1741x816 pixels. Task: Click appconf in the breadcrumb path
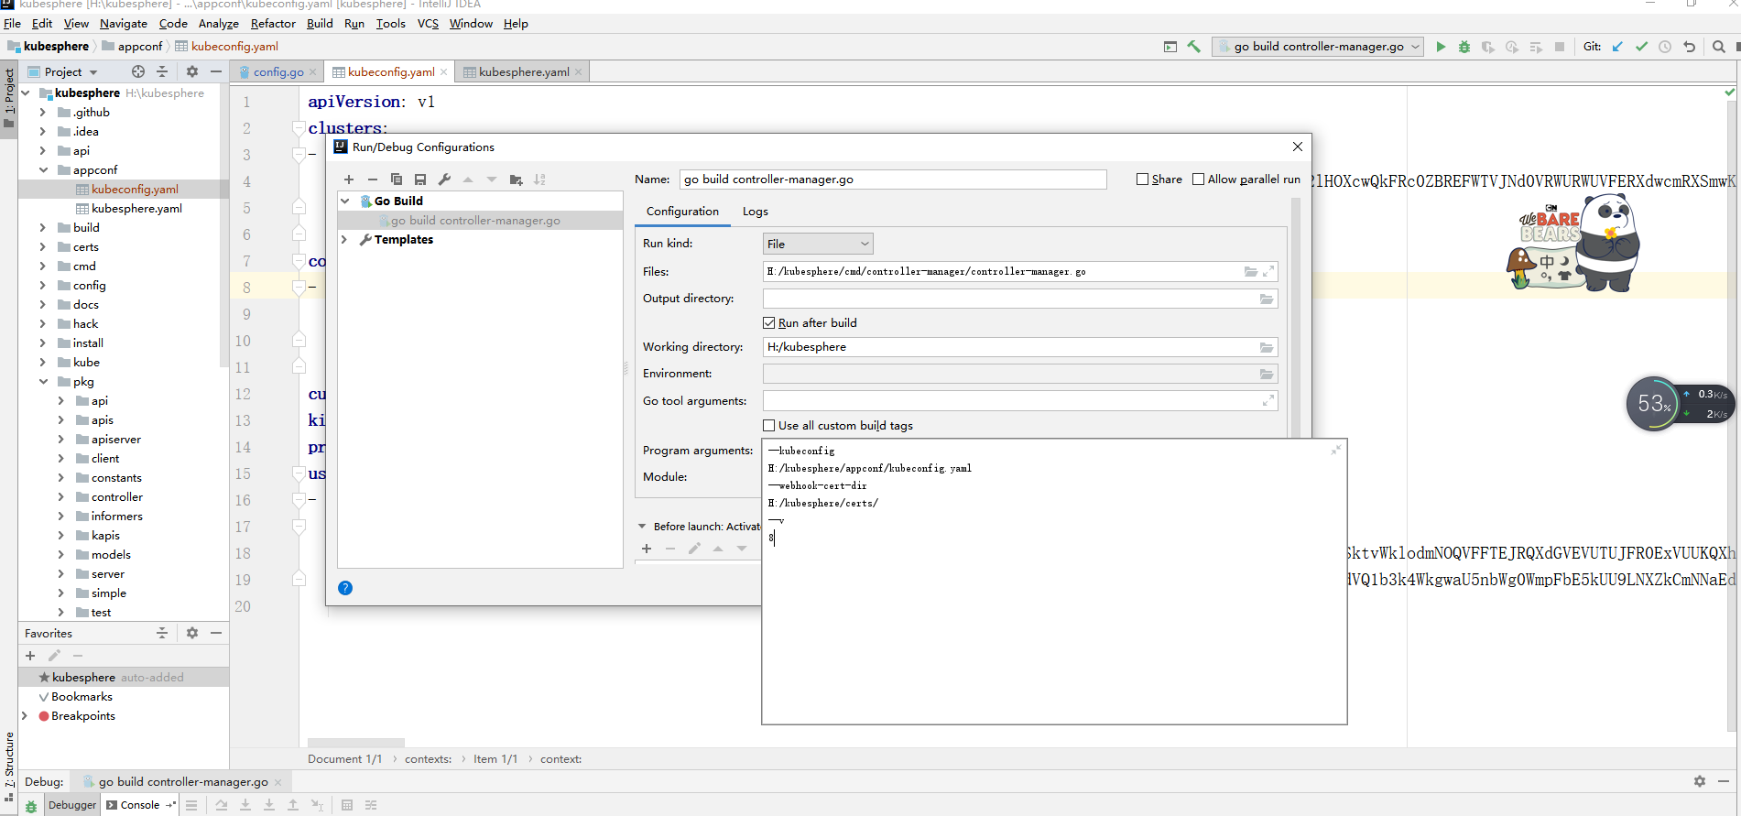140,47
